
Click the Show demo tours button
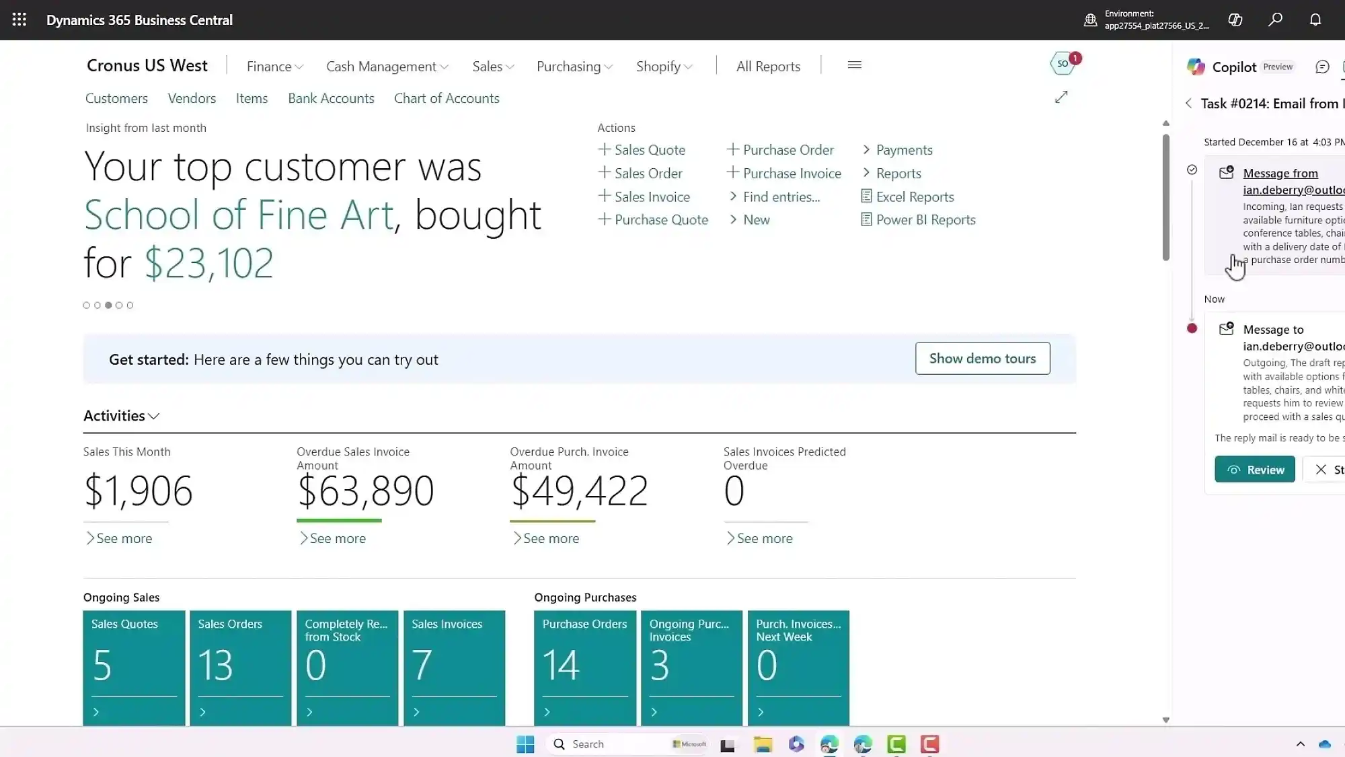pos(982,358)
